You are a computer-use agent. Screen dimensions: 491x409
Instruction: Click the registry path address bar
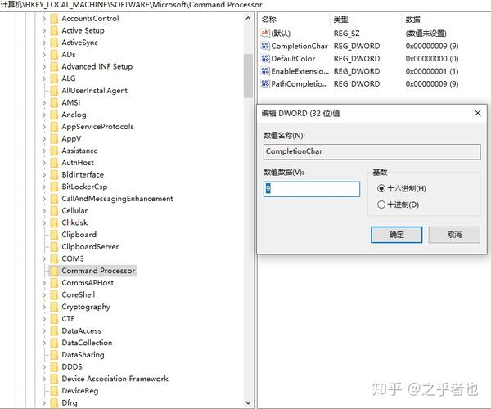[x=245, y=5]
